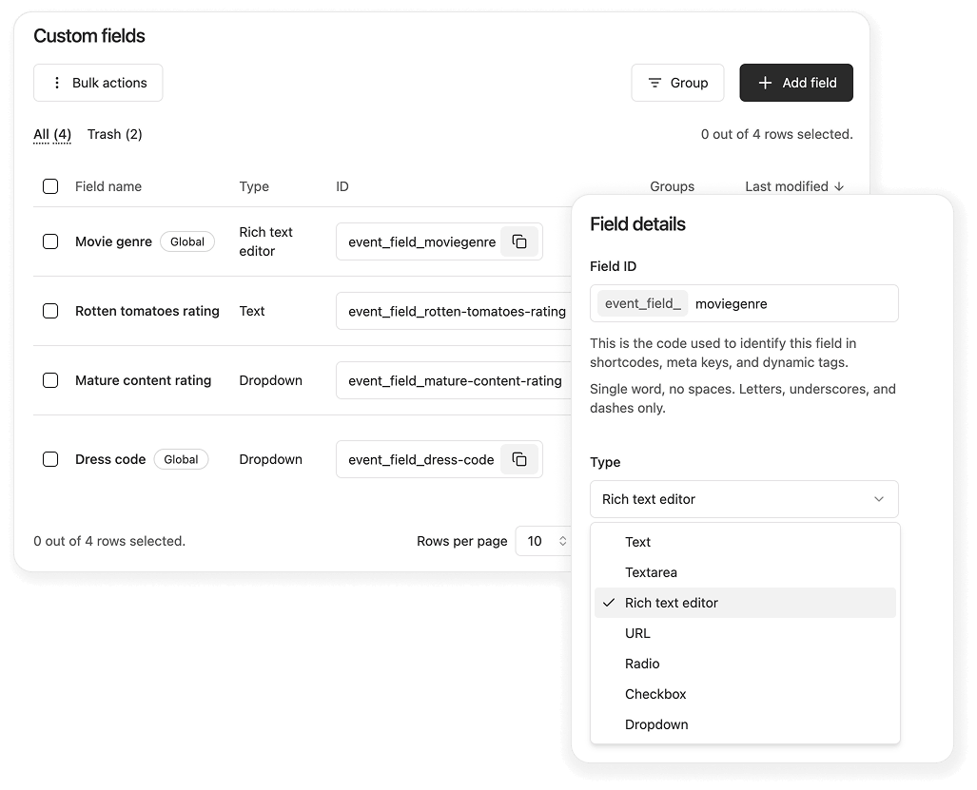Select Dropdown from the type list
The height and width of the screenshot is (790, 977).
pos(655,724)
